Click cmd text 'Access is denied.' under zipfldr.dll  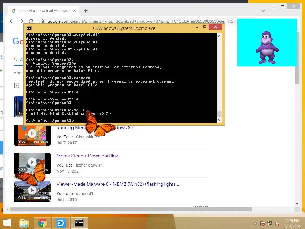coord(46,53)
